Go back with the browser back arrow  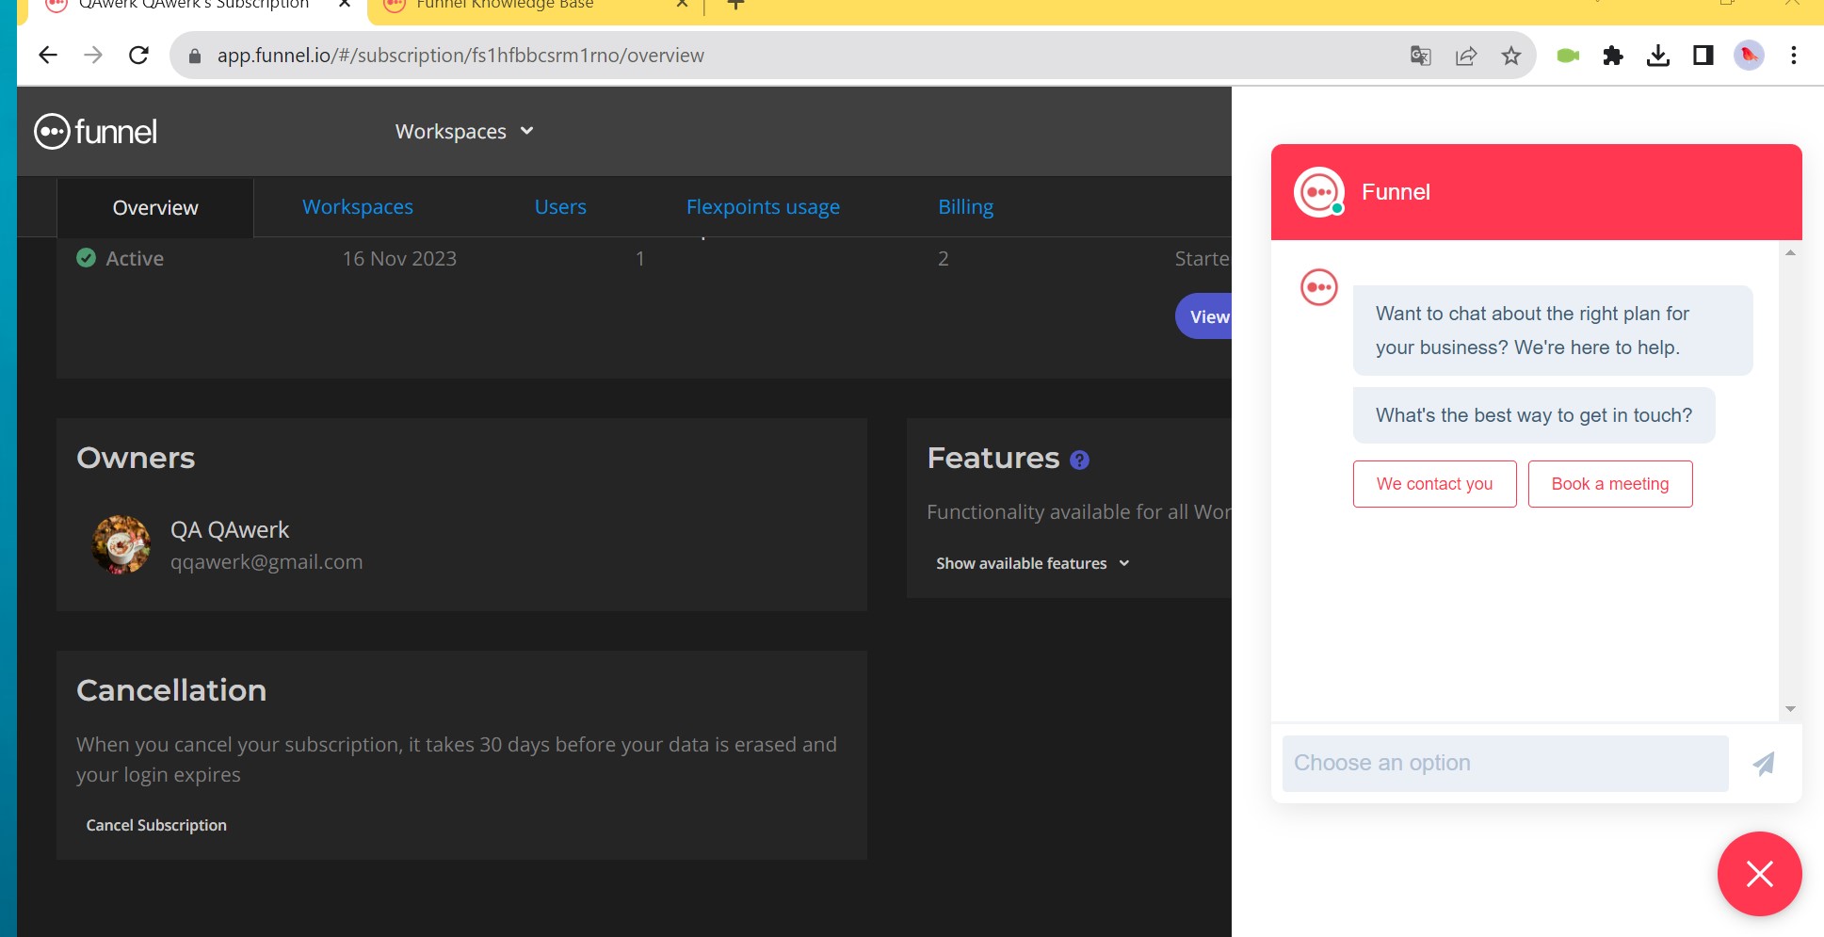point(48,56)
